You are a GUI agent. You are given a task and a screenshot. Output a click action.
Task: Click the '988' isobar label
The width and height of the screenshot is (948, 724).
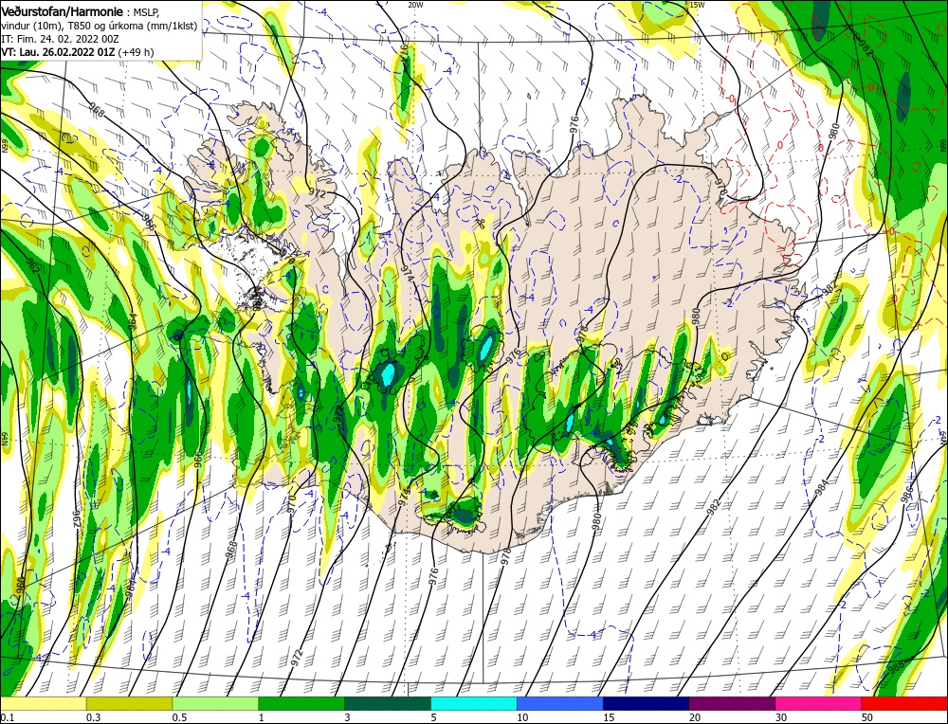[x=897, y=667]
